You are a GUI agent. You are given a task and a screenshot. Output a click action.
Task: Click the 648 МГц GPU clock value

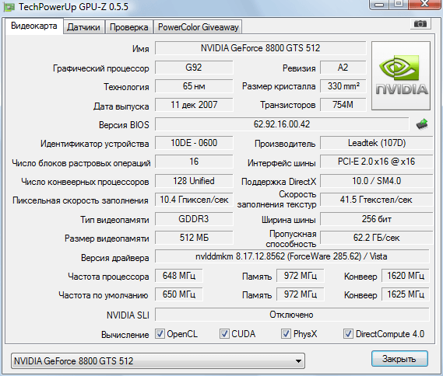tap(178, 276)
